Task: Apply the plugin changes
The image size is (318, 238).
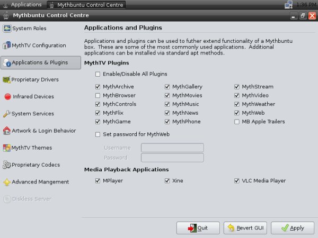Action: [293, 228]
